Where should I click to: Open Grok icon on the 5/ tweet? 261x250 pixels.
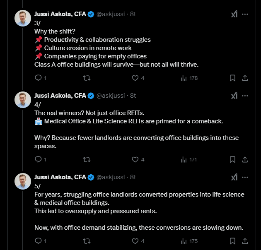pyautogui.click(x=234, y=177)
